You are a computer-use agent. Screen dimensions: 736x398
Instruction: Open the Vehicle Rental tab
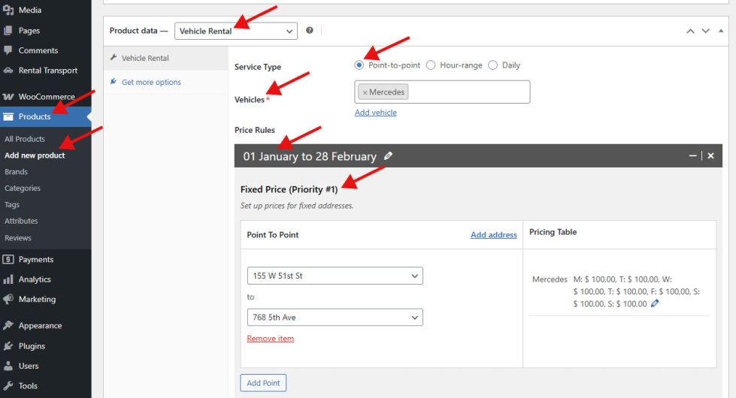[145, 58]
